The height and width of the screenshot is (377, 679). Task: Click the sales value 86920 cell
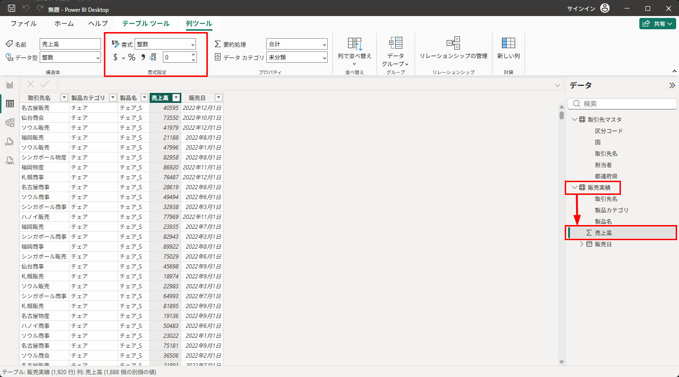pyautogui.click(x=165, y=167)
